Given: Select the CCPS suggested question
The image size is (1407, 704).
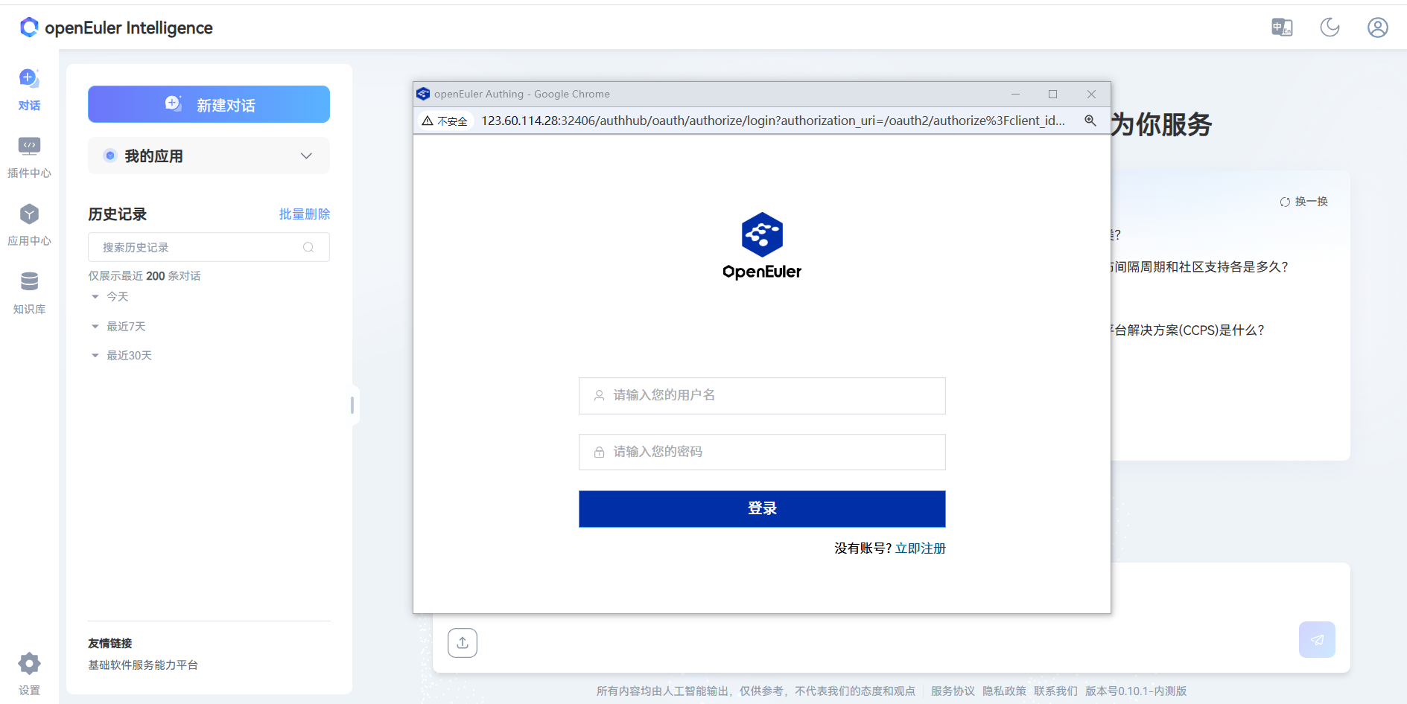Looking at the screenshot, I should tap(1188, 330).
